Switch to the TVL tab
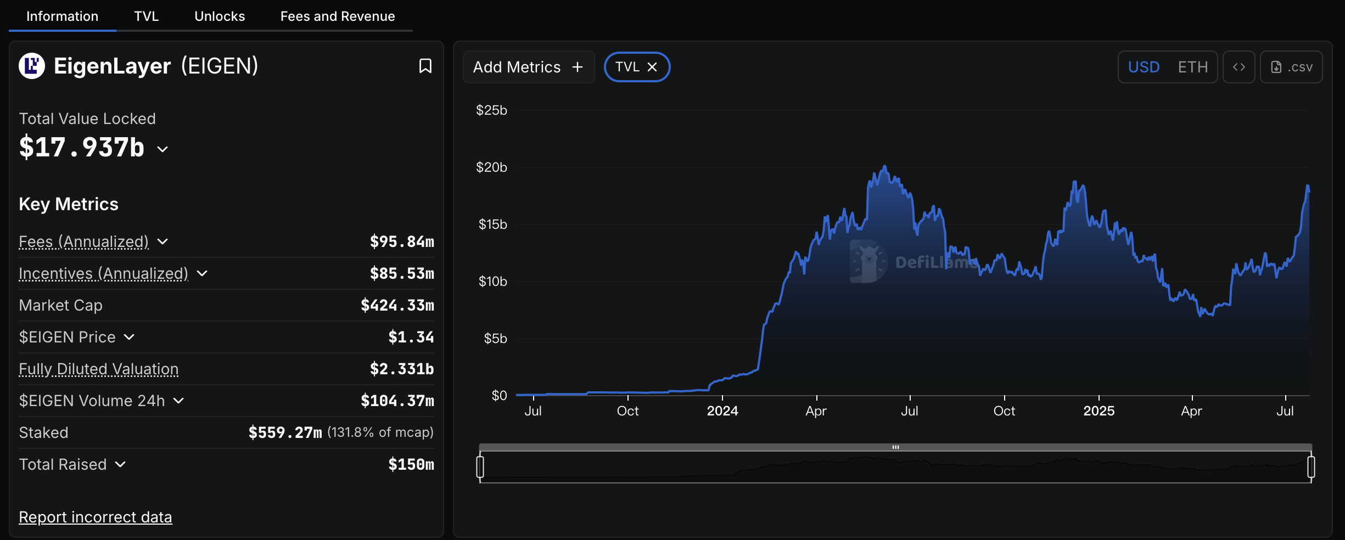This screenshot has height=540, width=1345. 147,16
